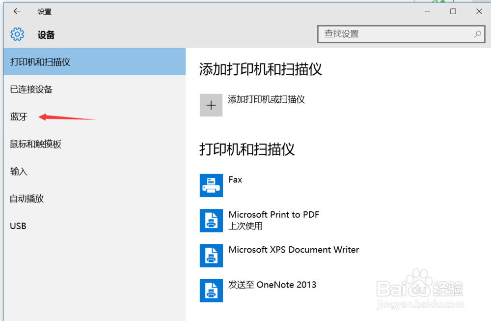Click the Microsoft Print to PDF printer icon
Image resolution: width=491 pixels, height=321 pixels.
pos(211,221)
